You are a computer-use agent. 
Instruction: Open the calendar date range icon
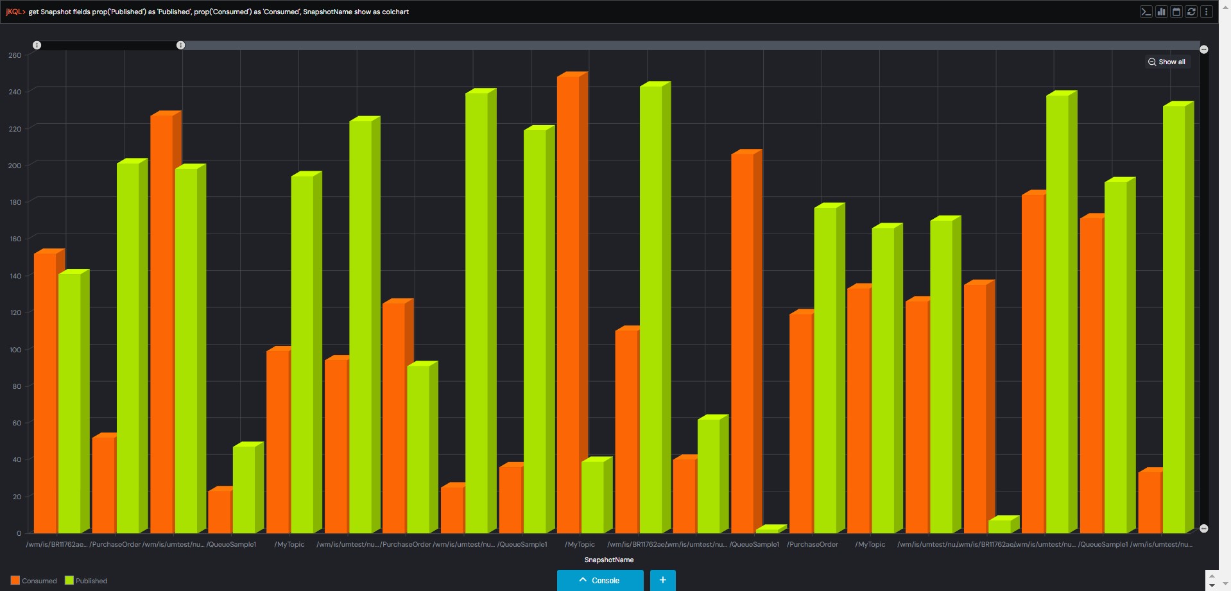click(1176, 12)
